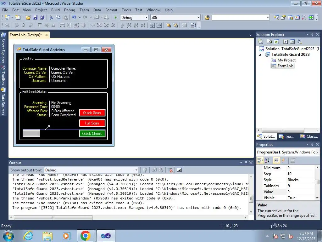Open Properties Window from the toolbar icon
Image resolution: width=322 pixels, height=242 pixels.
coord(283,18)
